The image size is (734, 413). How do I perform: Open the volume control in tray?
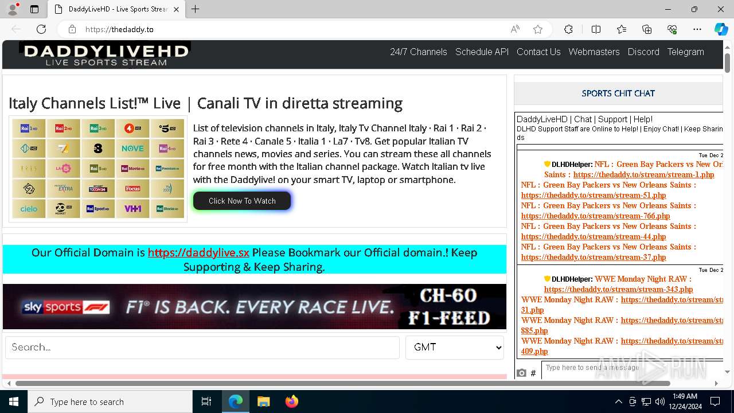pos(660,402)
